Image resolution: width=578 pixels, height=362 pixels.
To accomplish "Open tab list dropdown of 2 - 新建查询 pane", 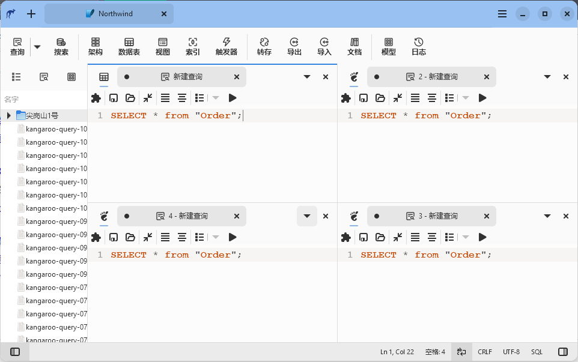I will click(x=547, y=77).
